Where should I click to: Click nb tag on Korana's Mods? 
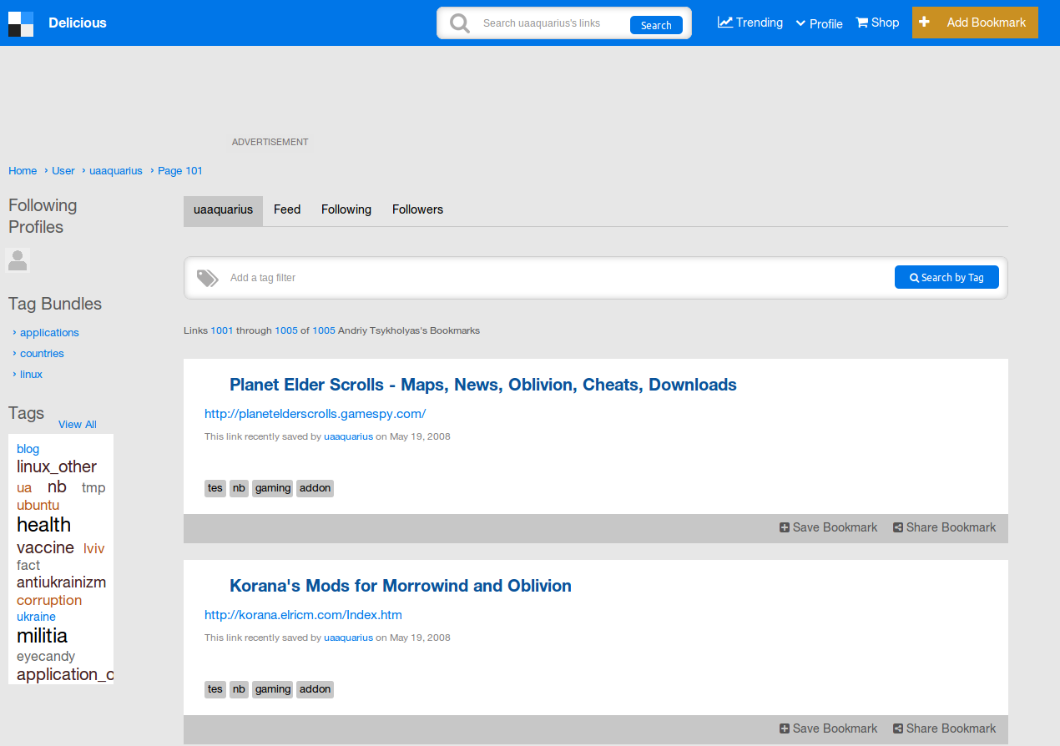pyautogui.click(x=240, y=689)
